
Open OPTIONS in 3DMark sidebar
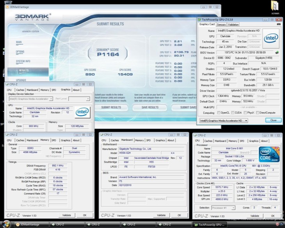coord(20,52)
